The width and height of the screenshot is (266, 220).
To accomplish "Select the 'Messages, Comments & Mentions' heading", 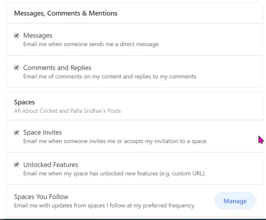I will pos(66,13).
